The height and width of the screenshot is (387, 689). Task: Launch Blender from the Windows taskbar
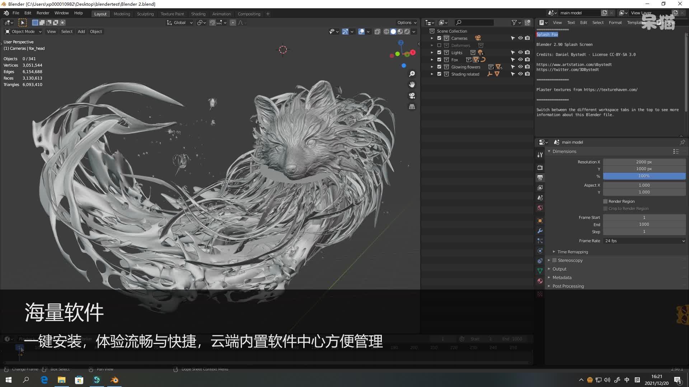point(114,380)
